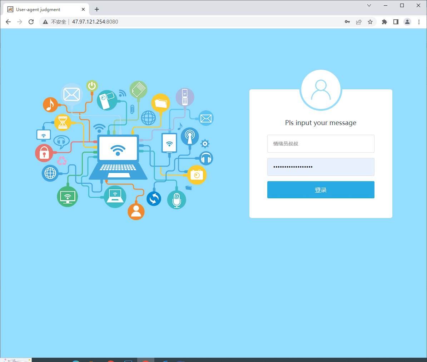Focus the username input field
The image size is (427, 362).
tap(321, 144)
